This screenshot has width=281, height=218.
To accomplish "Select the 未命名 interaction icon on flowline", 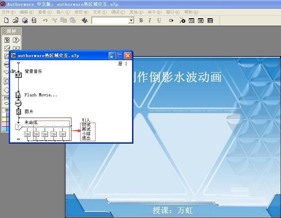I will 19,127.
